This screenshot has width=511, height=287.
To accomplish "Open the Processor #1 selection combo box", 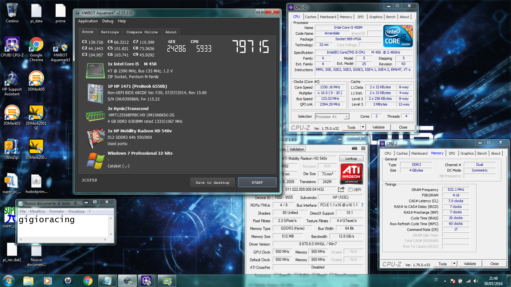I will (x=332, y=117).
